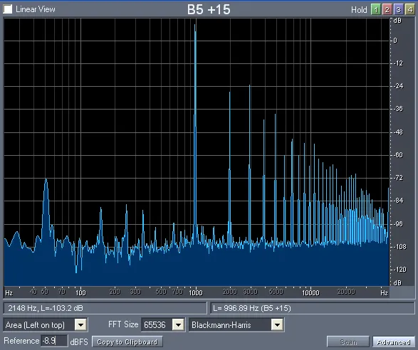Click the -120 label on the dB scale
418x350 pixels.
tap(399, 270)
